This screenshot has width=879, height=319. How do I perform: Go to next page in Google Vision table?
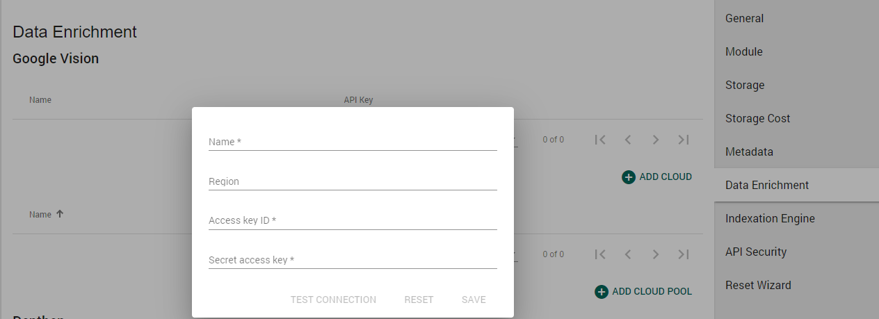point(655,140)
